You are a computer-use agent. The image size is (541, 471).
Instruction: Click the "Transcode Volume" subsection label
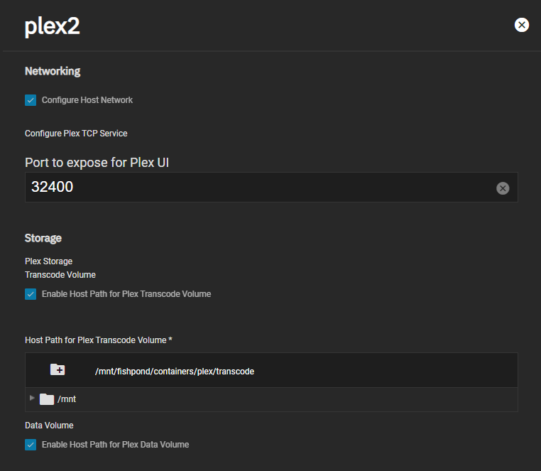click(x=60, y=274)
